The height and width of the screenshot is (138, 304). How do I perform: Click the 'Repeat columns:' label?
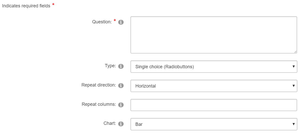point(99,104)
